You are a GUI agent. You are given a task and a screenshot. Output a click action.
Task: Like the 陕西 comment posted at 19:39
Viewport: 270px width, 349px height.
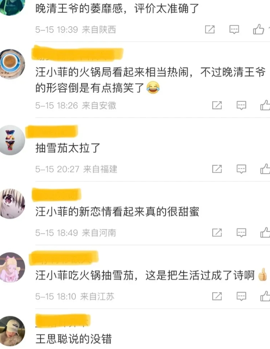tap(259, 29)
